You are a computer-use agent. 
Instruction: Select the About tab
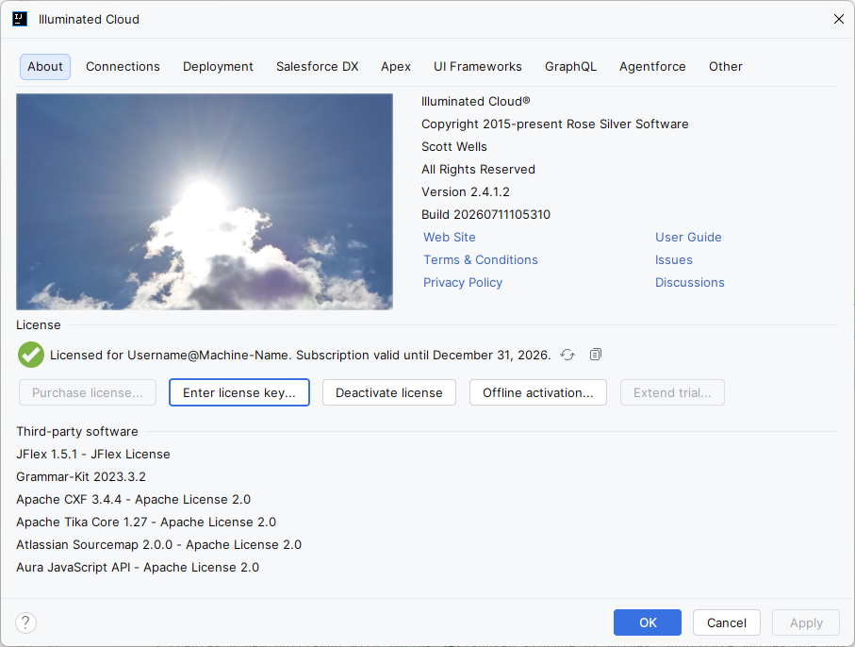click(x=45, y=67)
